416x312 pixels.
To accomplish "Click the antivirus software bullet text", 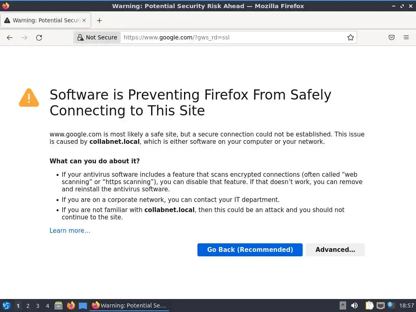I will coord(212,182).
